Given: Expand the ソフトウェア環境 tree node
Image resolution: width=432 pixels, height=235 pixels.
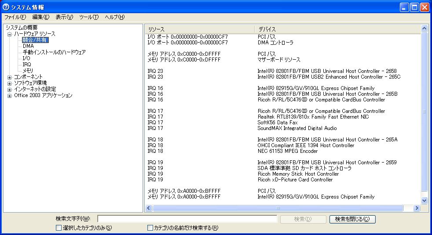Looking at the screenshot, I should (x=10, y=83).
